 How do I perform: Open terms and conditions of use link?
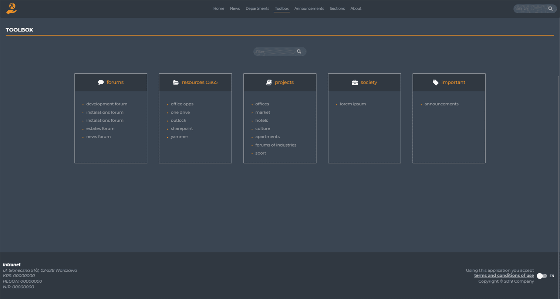pyautogui.click(x=504, y=276)
